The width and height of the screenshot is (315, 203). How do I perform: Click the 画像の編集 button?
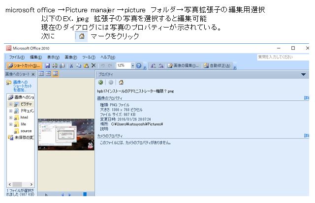coord(183,65)
